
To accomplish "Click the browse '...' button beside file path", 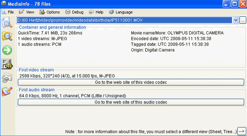I will coord(243,20).
